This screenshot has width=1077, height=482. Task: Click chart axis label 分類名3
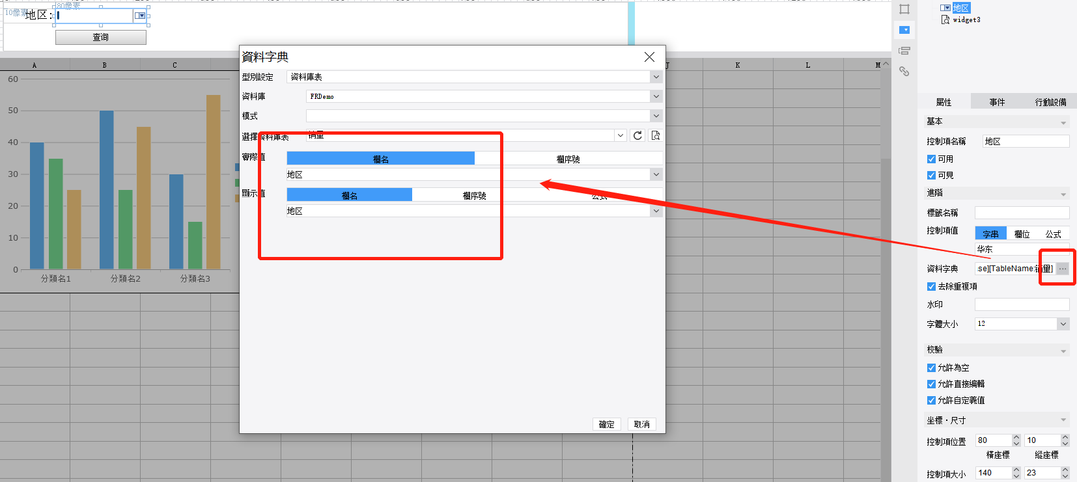coord(195,278)
